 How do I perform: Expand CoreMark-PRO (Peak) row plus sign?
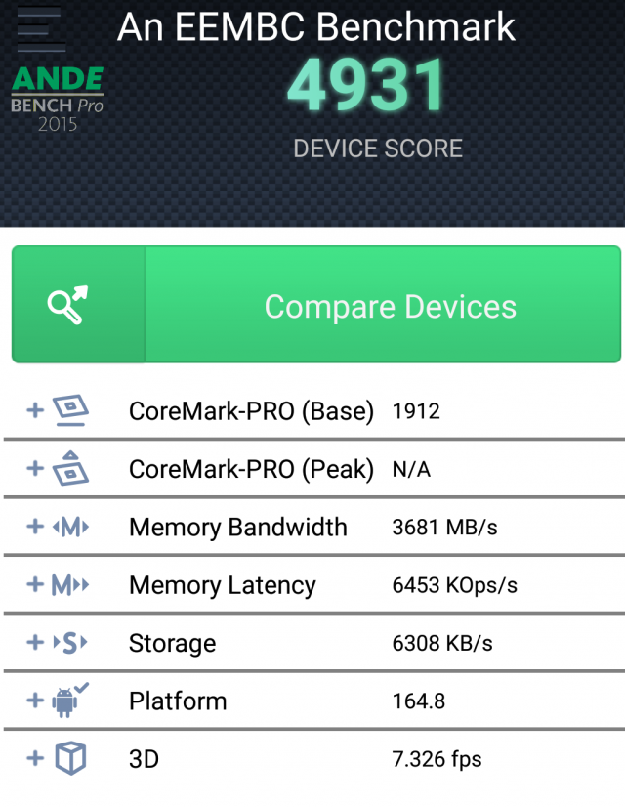pos(35,469)
